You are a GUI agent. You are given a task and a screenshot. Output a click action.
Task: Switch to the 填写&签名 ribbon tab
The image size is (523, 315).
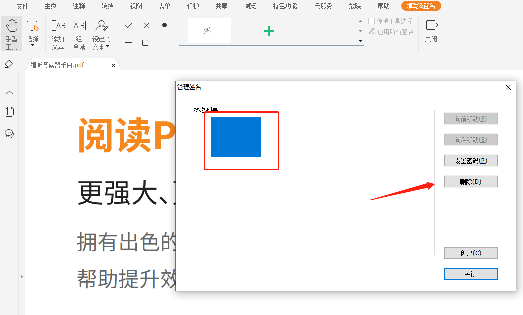(x=421, y=7)
